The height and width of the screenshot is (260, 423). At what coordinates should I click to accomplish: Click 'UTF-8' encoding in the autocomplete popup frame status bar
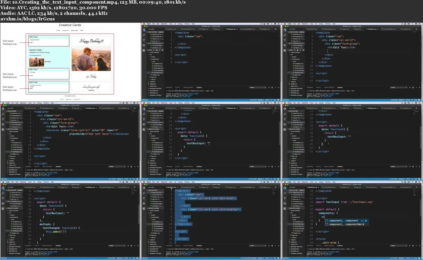point(408,258)
